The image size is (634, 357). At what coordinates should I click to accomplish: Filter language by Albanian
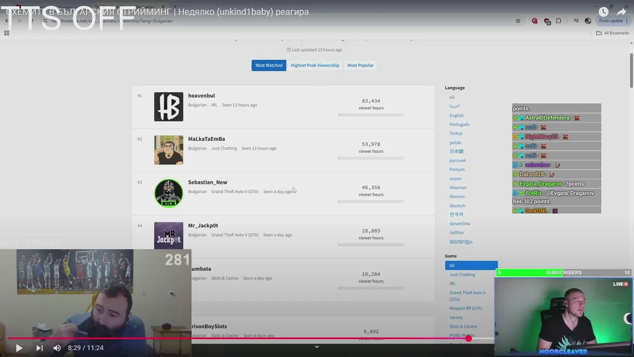click(458, 187)
